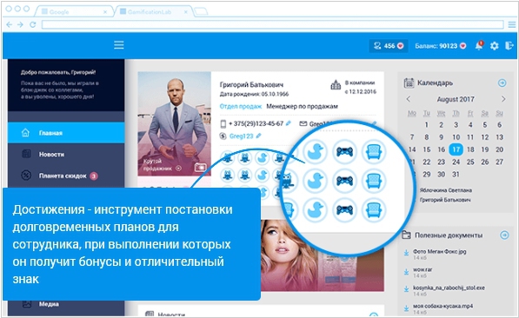Click the Отдел продаж link
The image size is (519, 318).
(x=241, y=106)
